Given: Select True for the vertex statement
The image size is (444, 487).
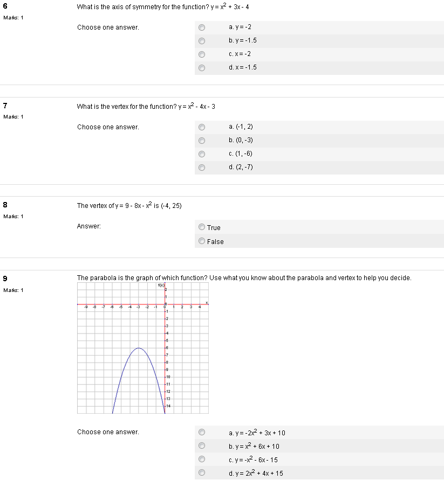Looking at the screenshot, I should click(x=201, y=227).
